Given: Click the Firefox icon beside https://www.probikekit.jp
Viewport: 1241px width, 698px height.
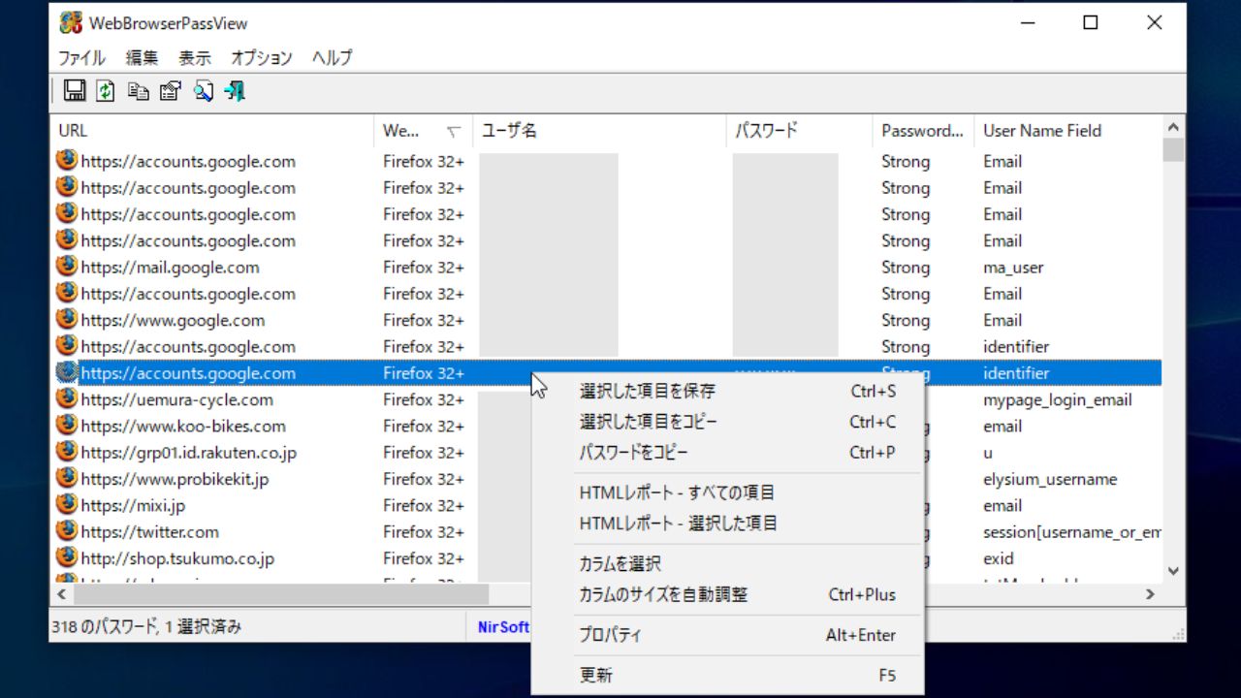Looking at the screenshot, I should [67, 478].
